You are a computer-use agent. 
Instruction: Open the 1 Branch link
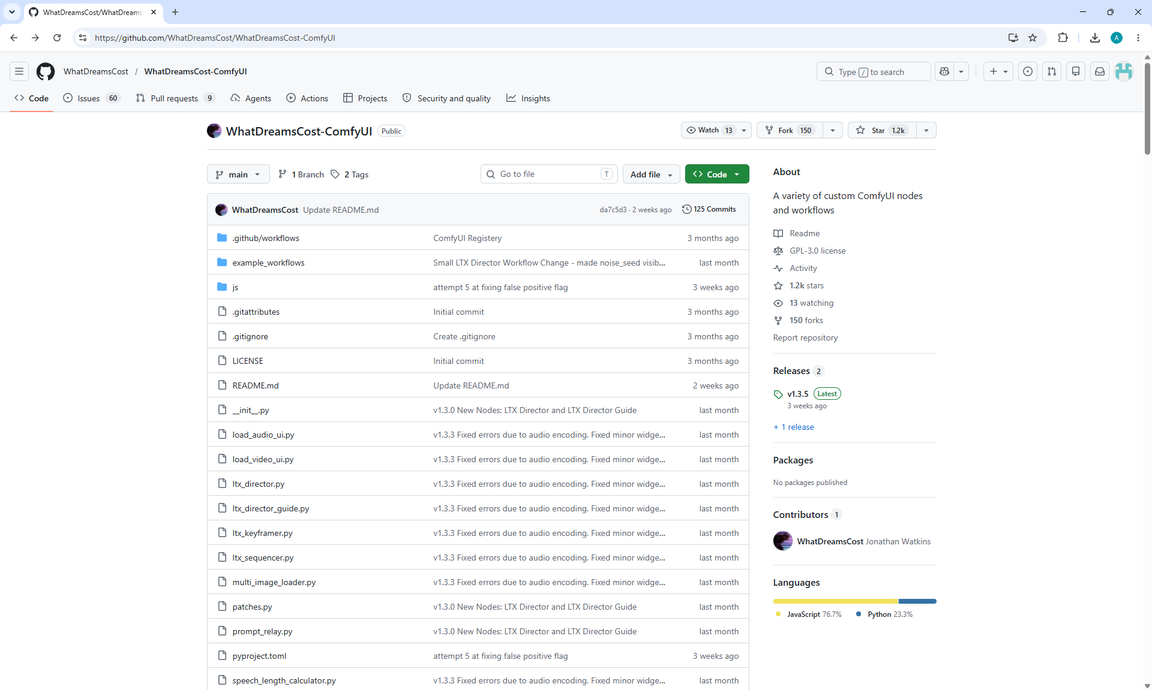[x=301, y=174]
